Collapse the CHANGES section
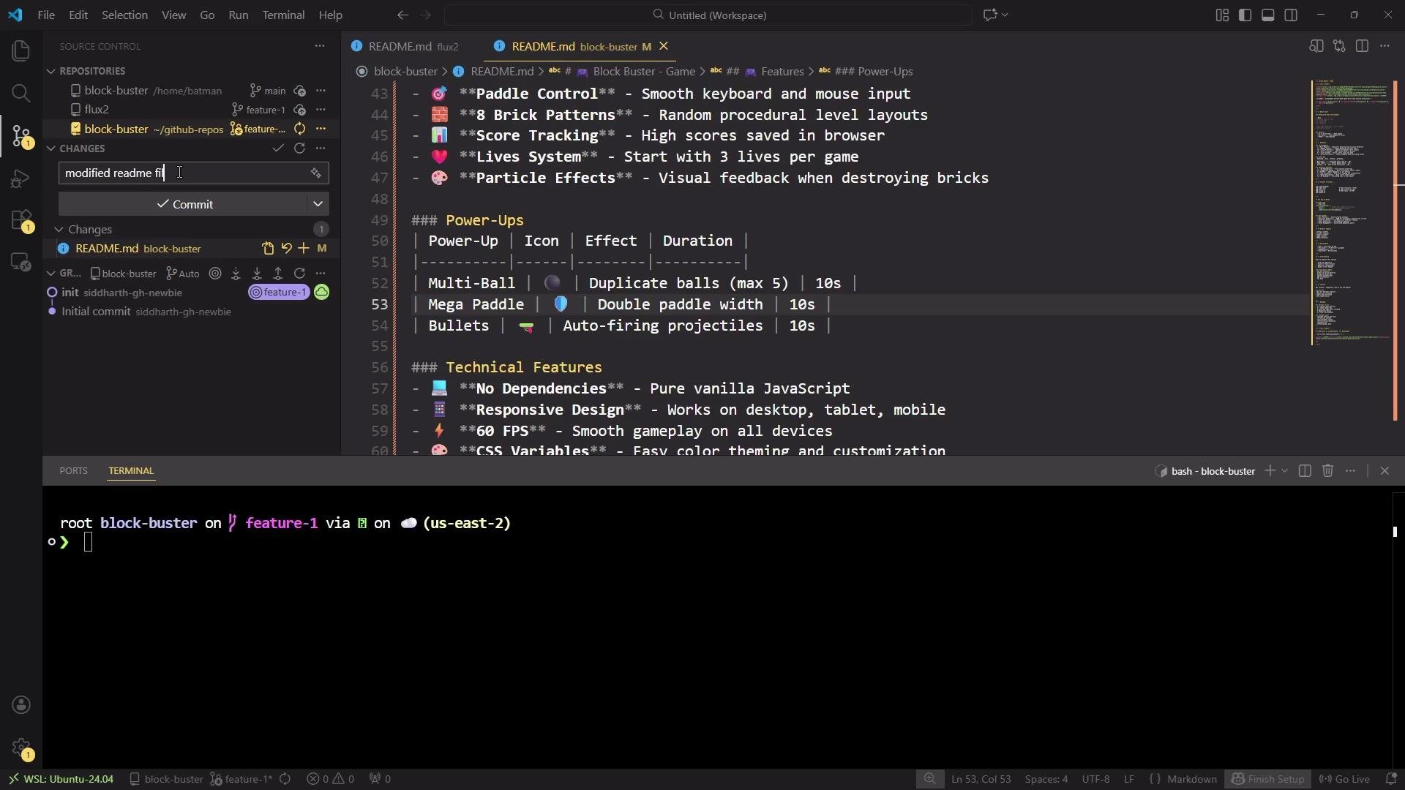This screenshot has width=1405, height=790. click(x=51, y=148)
